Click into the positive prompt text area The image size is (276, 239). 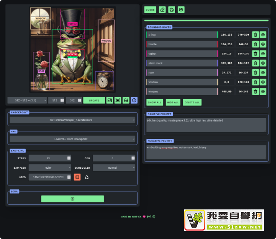(206, 125)
